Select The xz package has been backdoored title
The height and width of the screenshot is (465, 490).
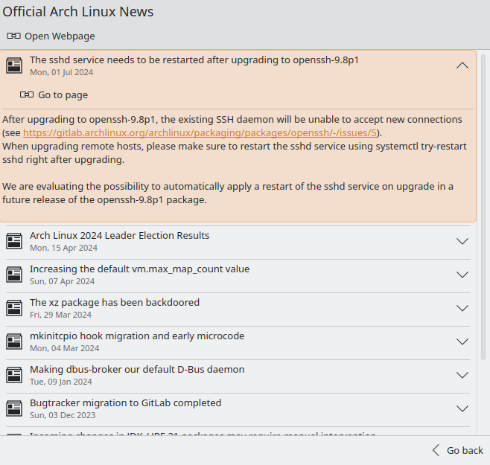pyautogui.click(x=115, y=302)
